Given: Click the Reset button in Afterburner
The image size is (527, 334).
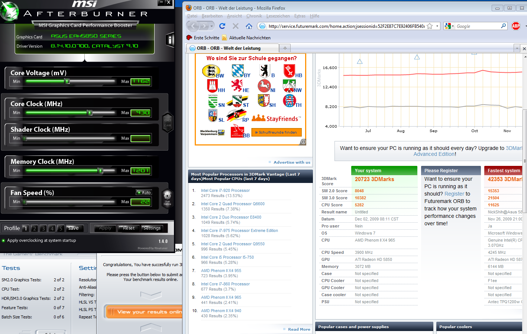Looking at the screenshot, I should [129, 228].
